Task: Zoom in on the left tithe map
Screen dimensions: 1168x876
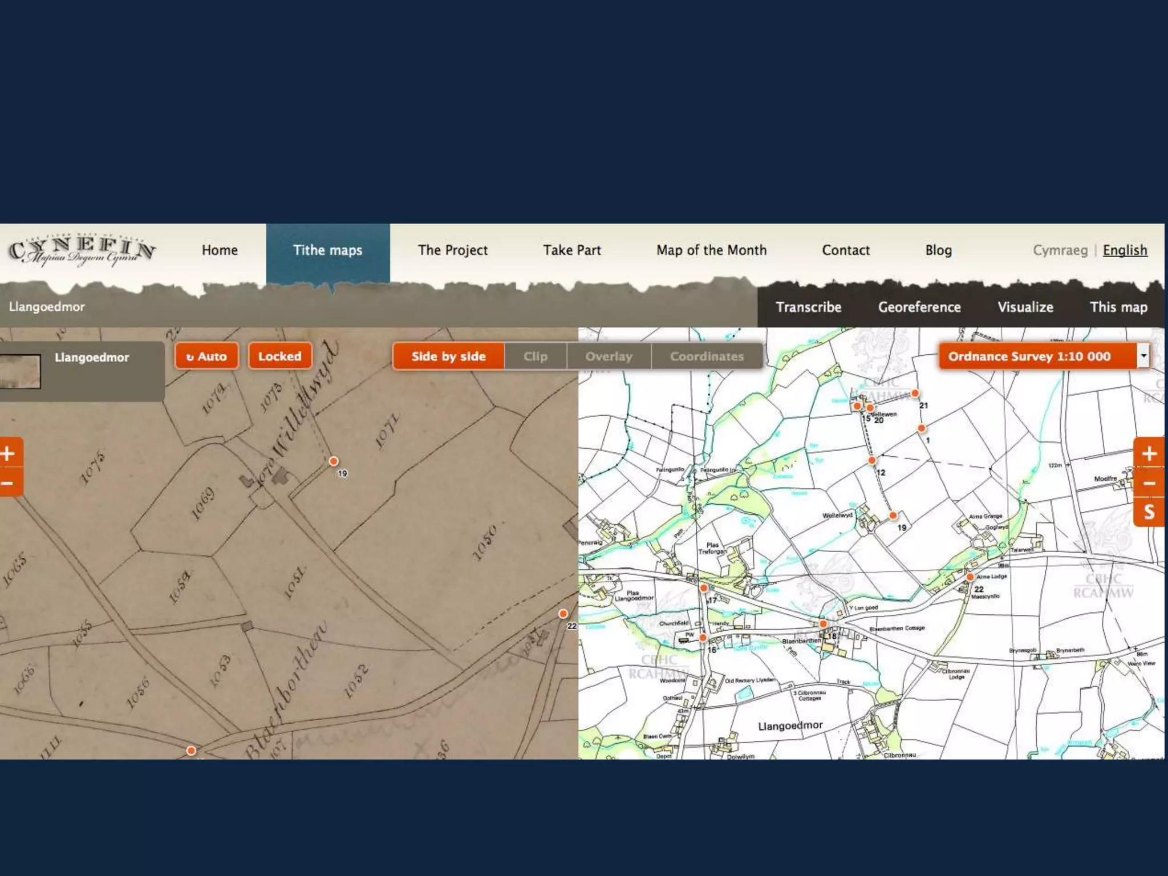Action: tap(8, 454)
